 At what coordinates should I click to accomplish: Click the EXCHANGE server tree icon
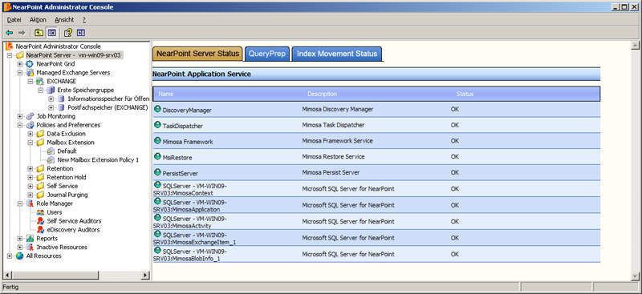point(40,82)
